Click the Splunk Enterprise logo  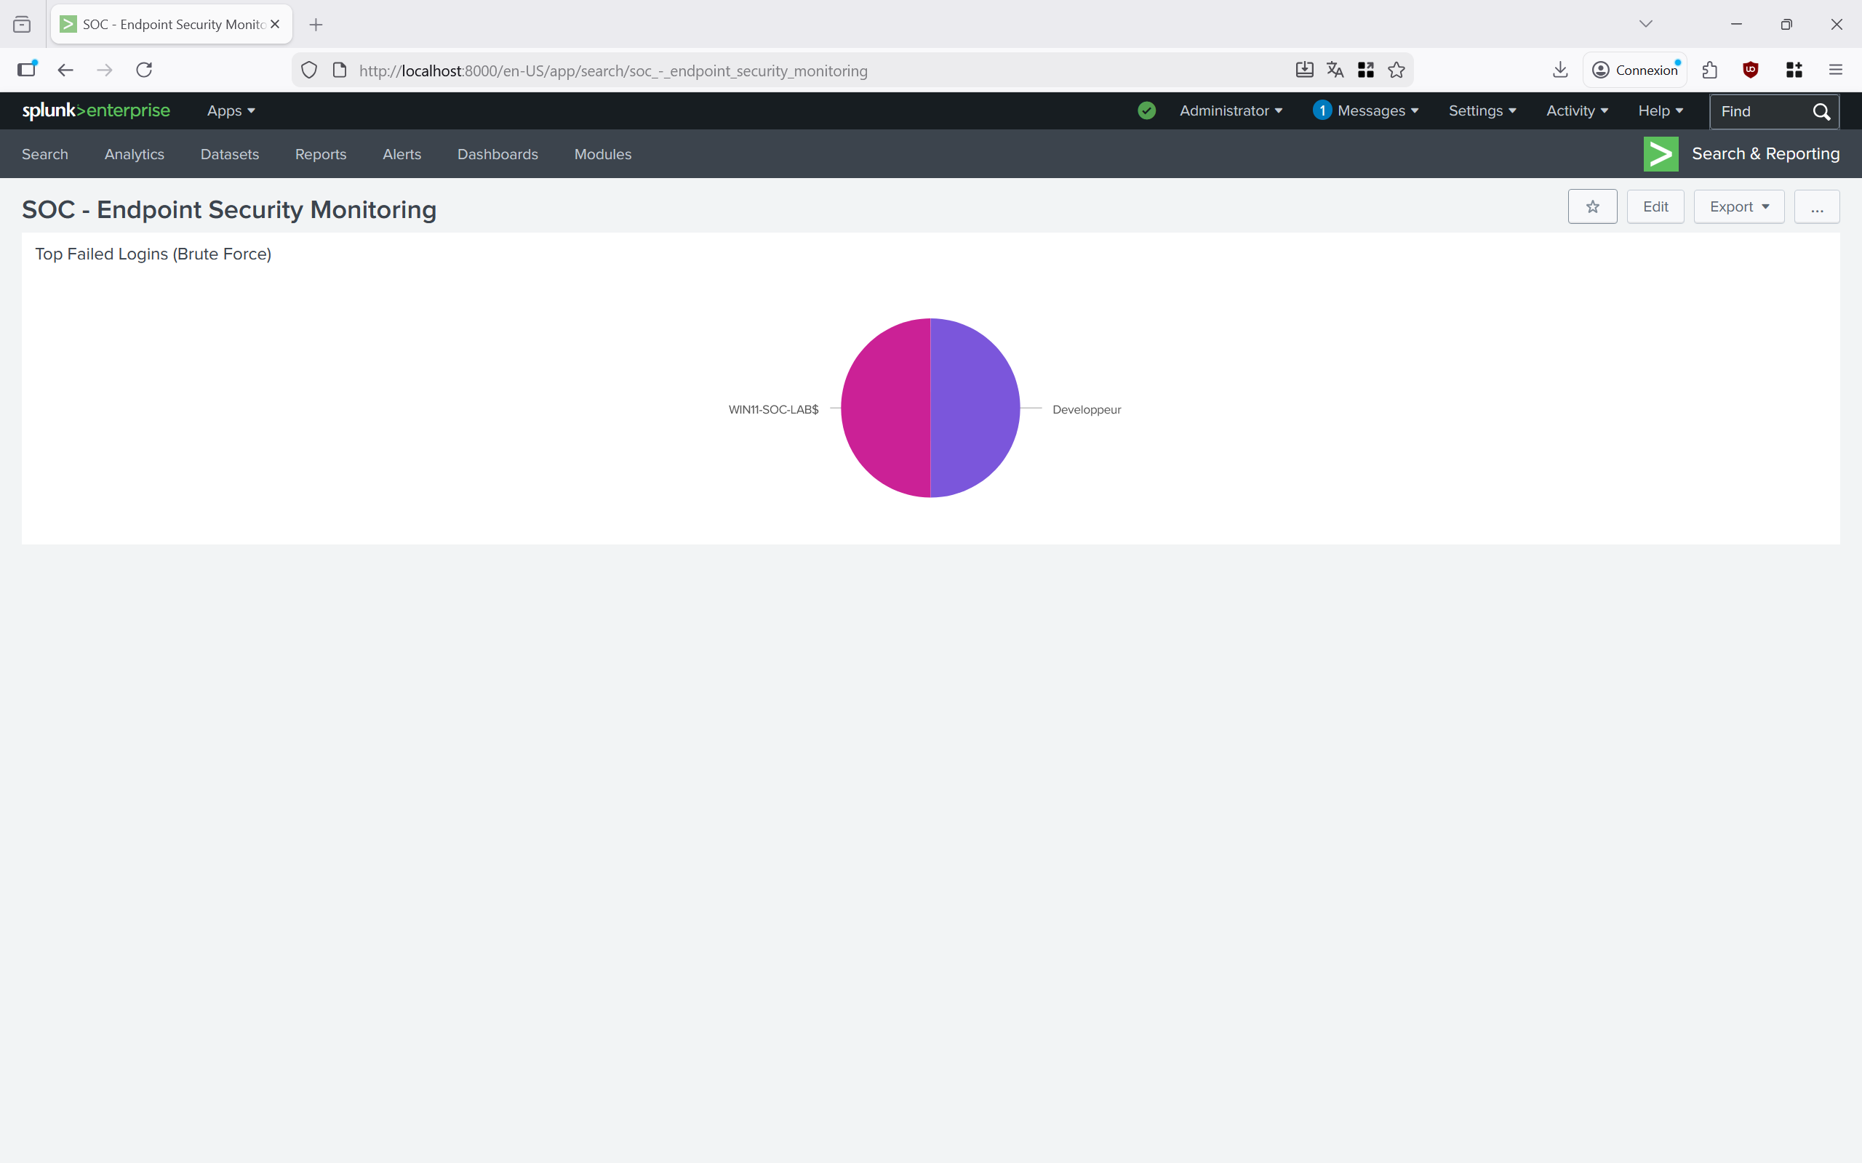(x=96, y=110)
